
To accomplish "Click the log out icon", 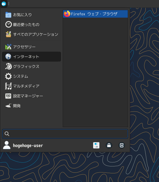I will click(x=122, y=145).
